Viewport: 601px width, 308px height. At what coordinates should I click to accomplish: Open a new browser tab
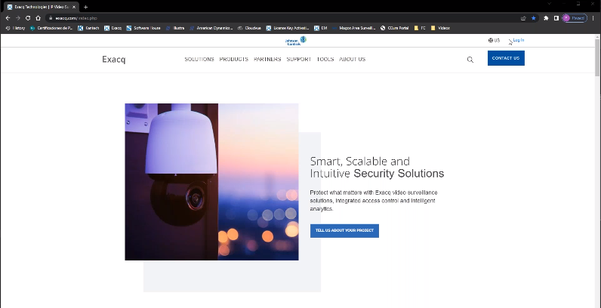[85, 7]
